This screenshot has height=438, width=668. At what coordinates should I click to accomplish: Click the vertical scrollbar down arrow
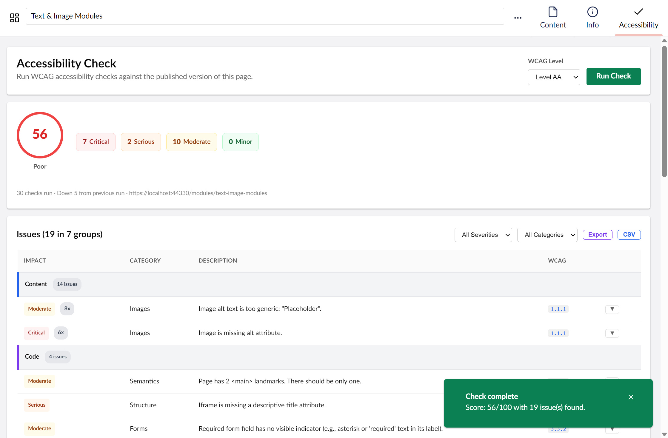(x=664, y=434)
